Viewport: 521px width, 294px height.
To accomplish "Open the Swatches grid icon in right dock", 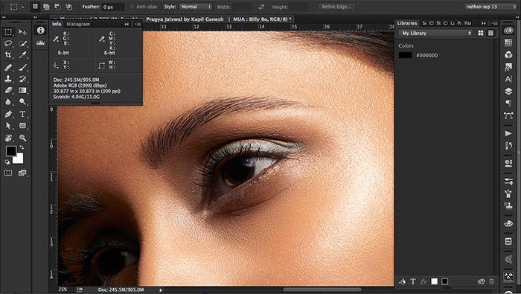I will [508, 42].
